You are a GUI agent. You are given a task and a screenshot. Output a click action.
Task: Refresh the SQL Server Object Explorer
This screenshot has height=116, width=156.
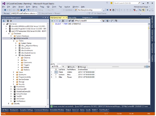[x=4, y=21]
